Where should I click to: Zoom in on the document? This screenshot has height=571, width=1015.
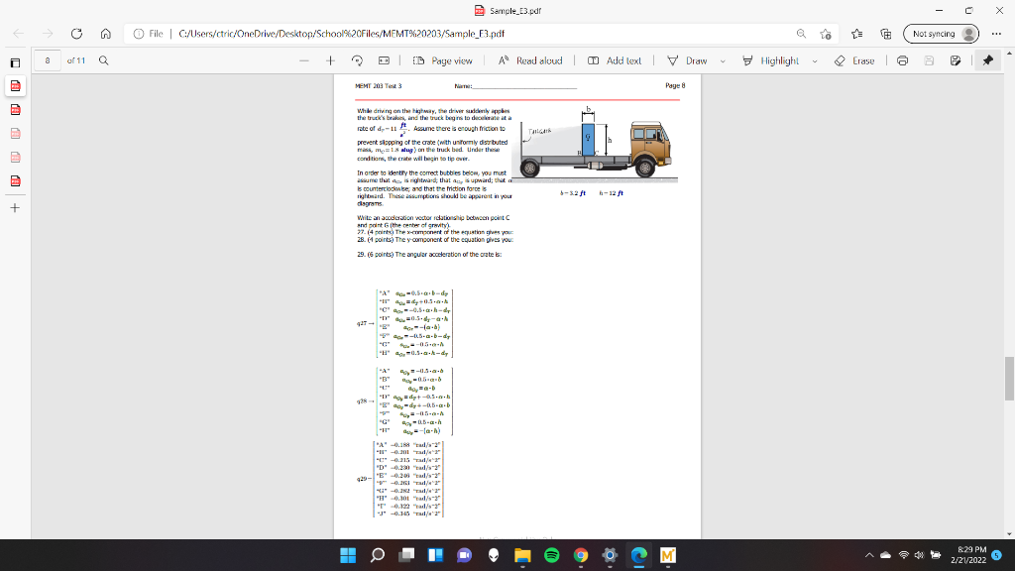click(329, 60)
